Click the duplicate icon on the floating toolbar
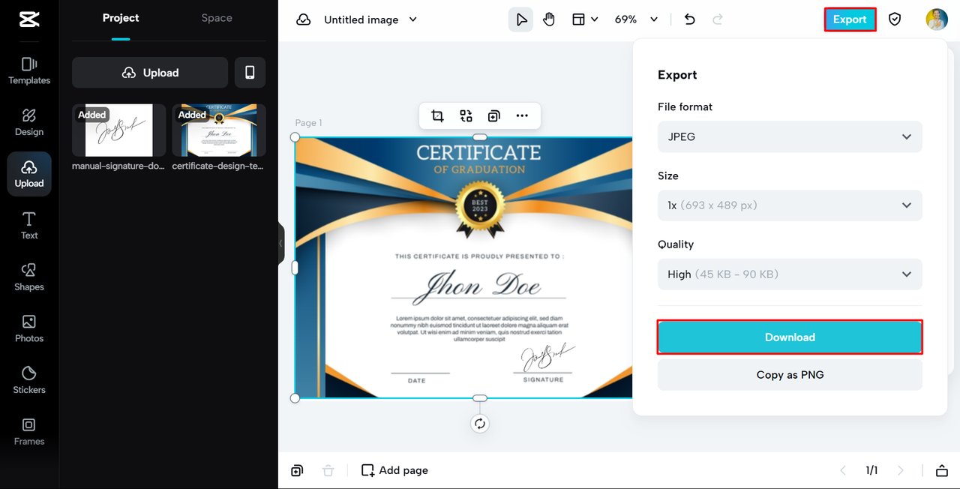The height and width of the screenshot is (489, 960). 493,115
